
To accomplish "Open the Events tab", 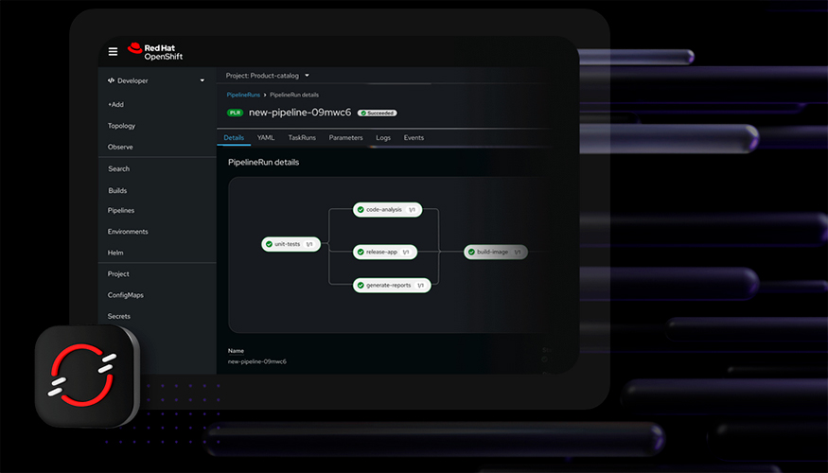I will click(414, 138).
